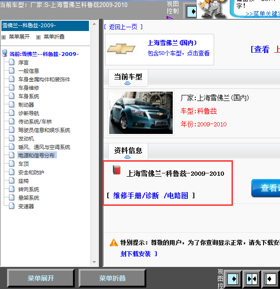The height and width of the screenshot is (289, 280).
Task: Click the bottom bar left-arrow view icon
Action: [271, 279]
